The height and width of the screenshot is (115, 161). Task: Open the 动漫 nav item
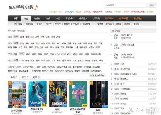48,18
